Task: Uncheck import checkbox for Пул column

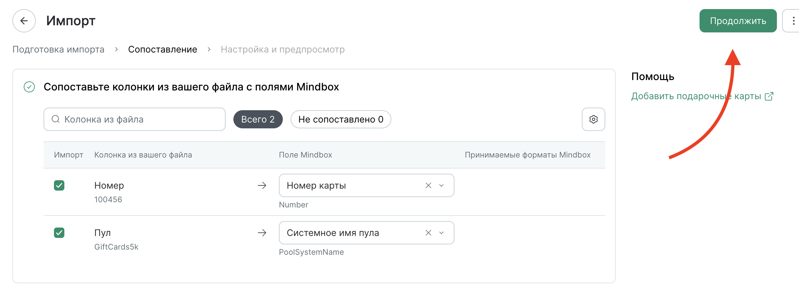Action: click(x=59, y=233)
